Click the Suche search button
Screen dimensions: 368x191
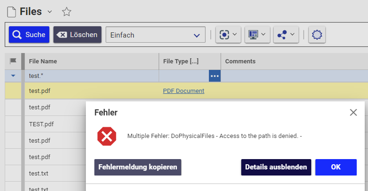pyautogui.click(x=29, y=35)
